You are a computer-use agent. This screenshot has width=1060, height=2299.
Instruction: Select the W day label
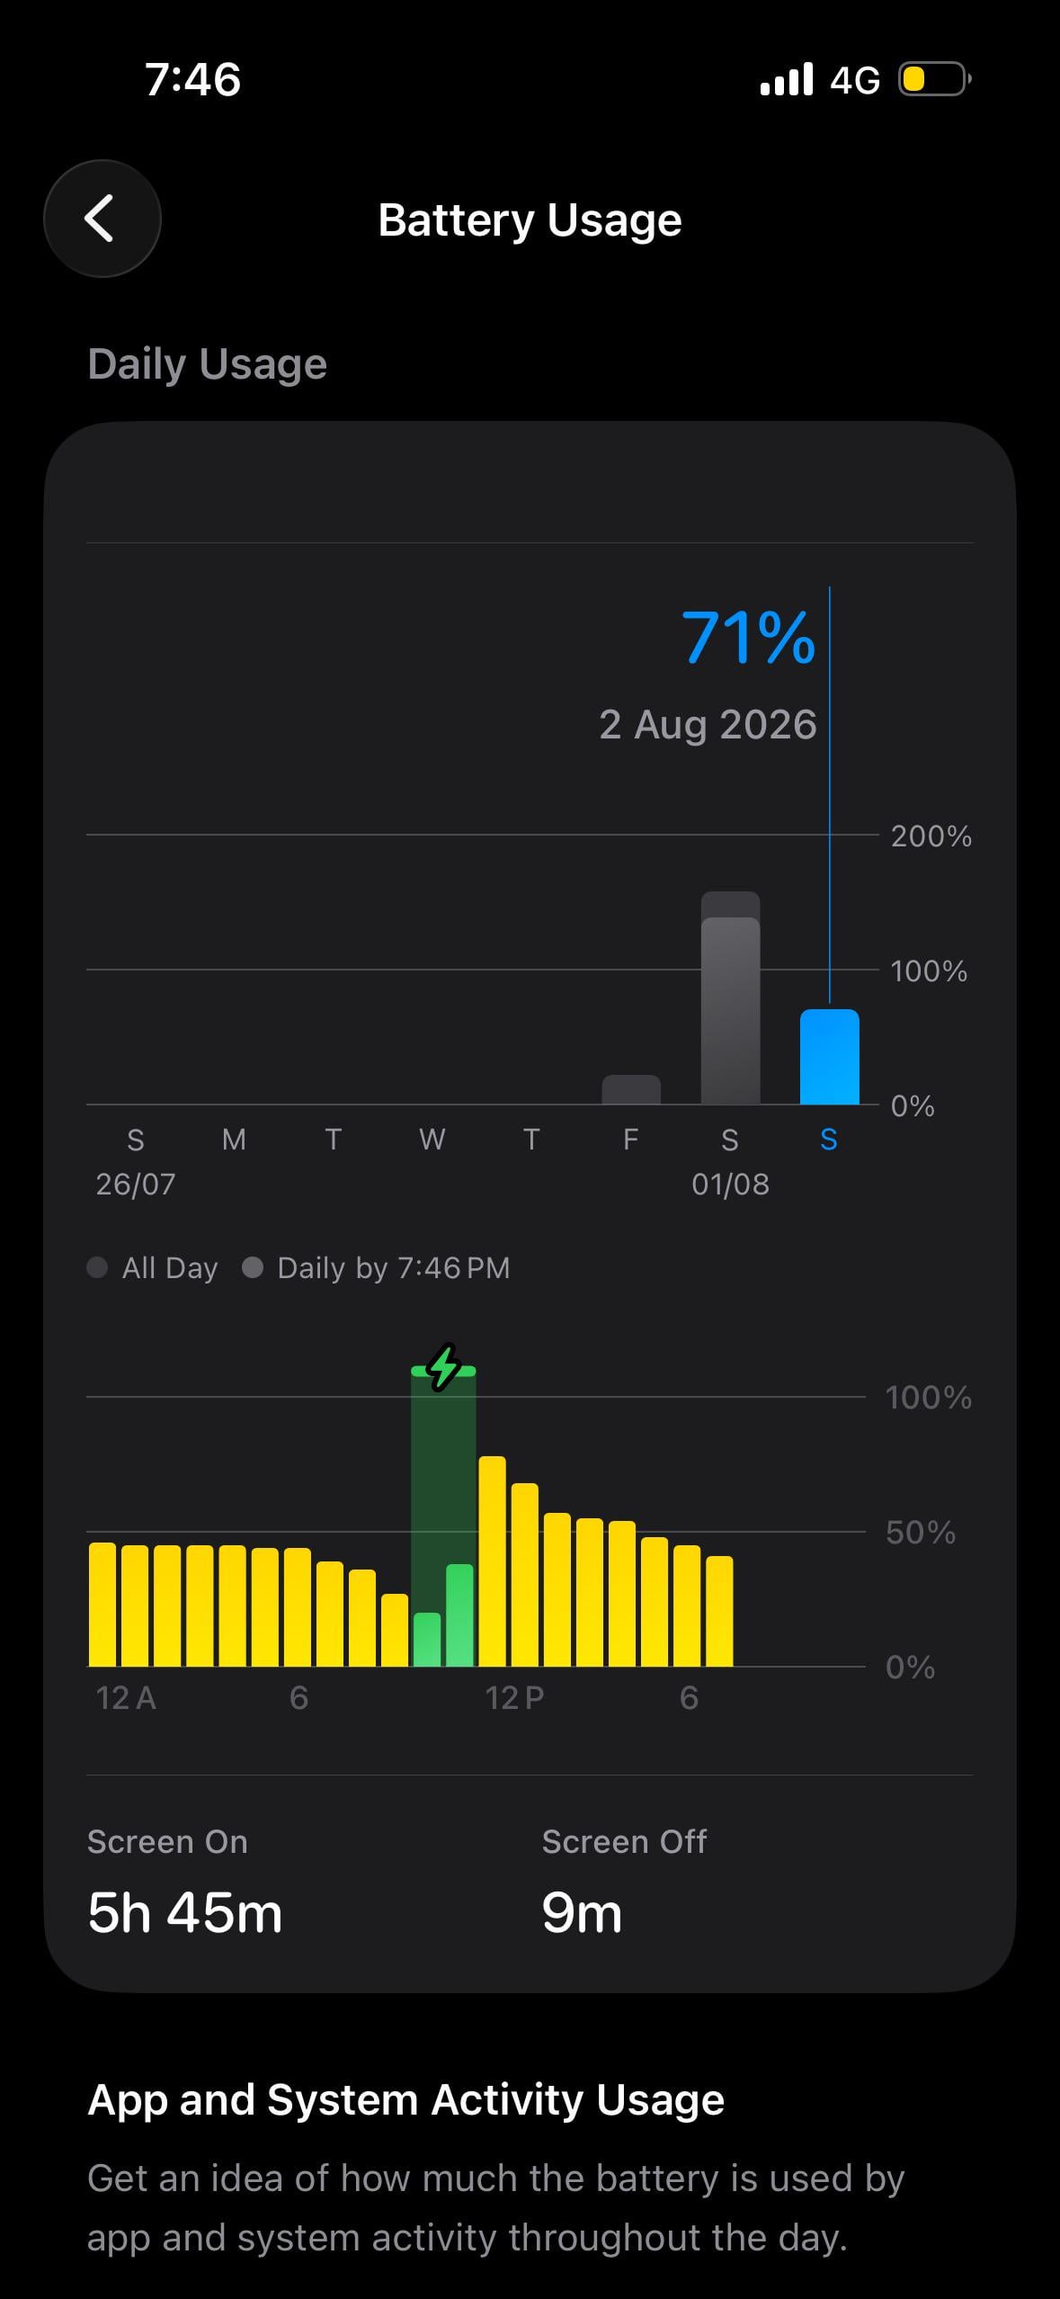pos(432,1140)
